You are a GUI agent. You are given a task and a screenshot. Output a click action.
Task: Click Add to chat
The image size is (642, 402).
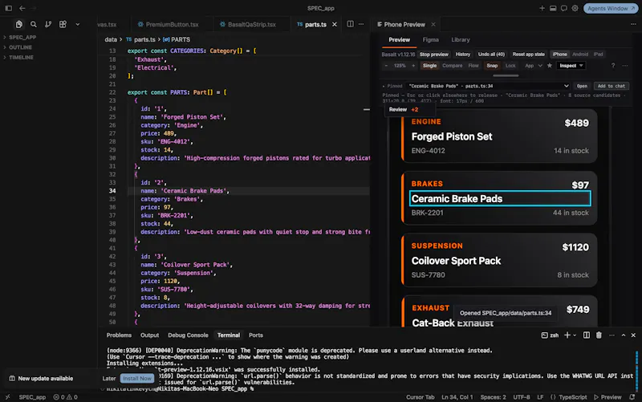click(x=612, y=86)
